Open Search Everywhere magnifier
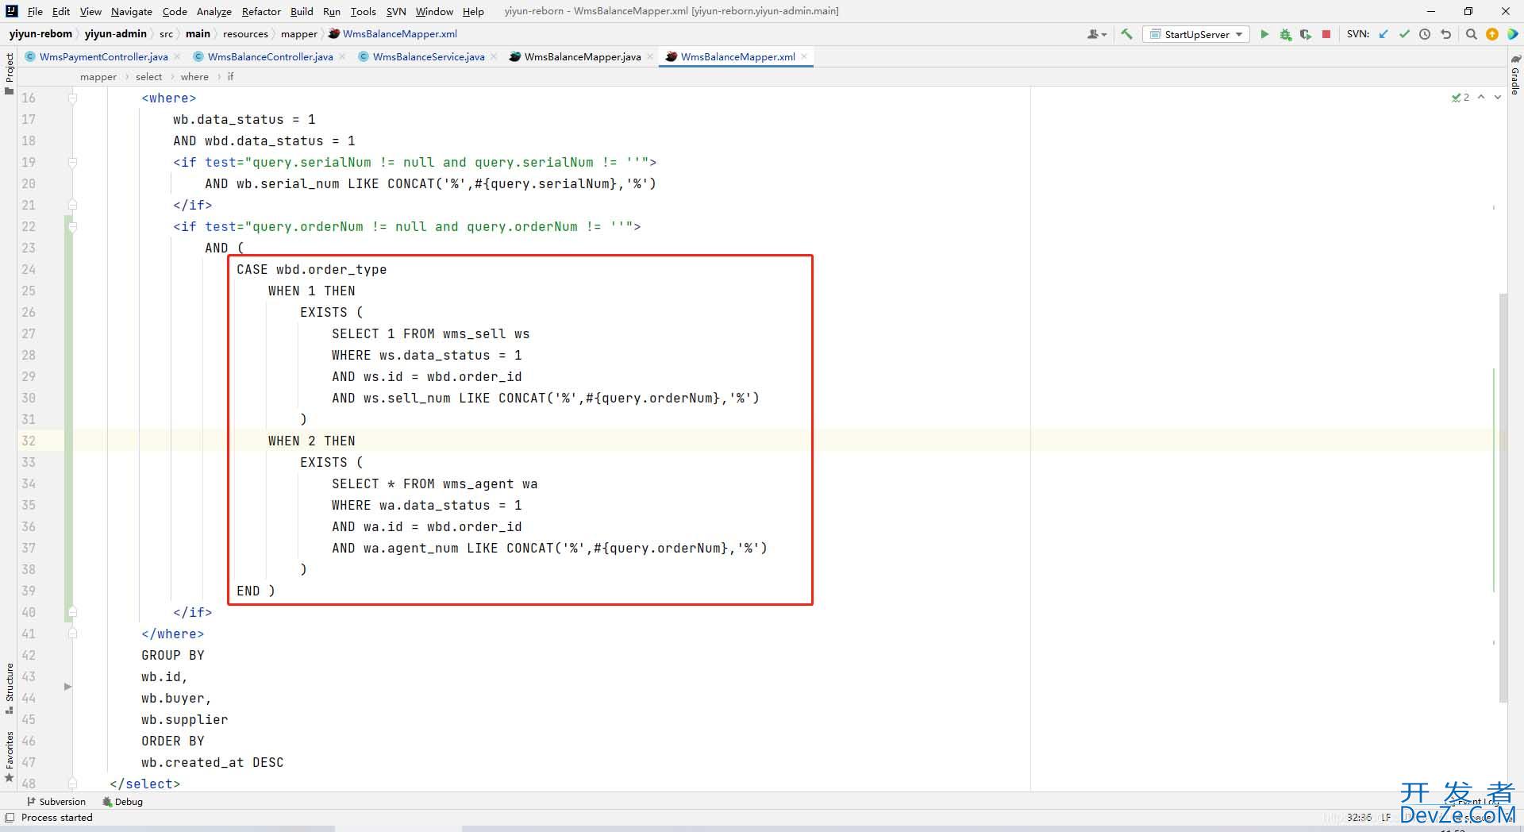Viewport: 1524px width, 832px height. 1471,34
